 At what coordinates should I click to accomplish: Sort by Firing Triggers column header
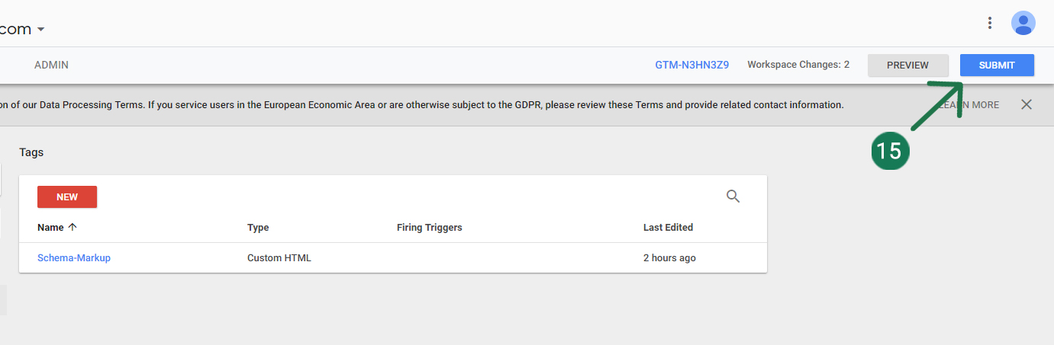429,228
